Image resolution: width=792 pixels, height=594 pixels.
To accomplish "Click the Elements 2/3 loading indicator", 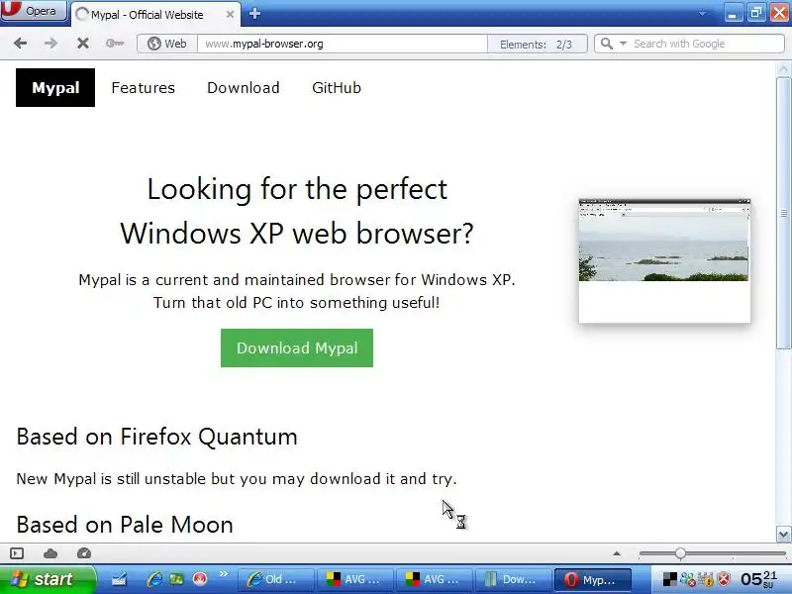I will coord(537,44).
